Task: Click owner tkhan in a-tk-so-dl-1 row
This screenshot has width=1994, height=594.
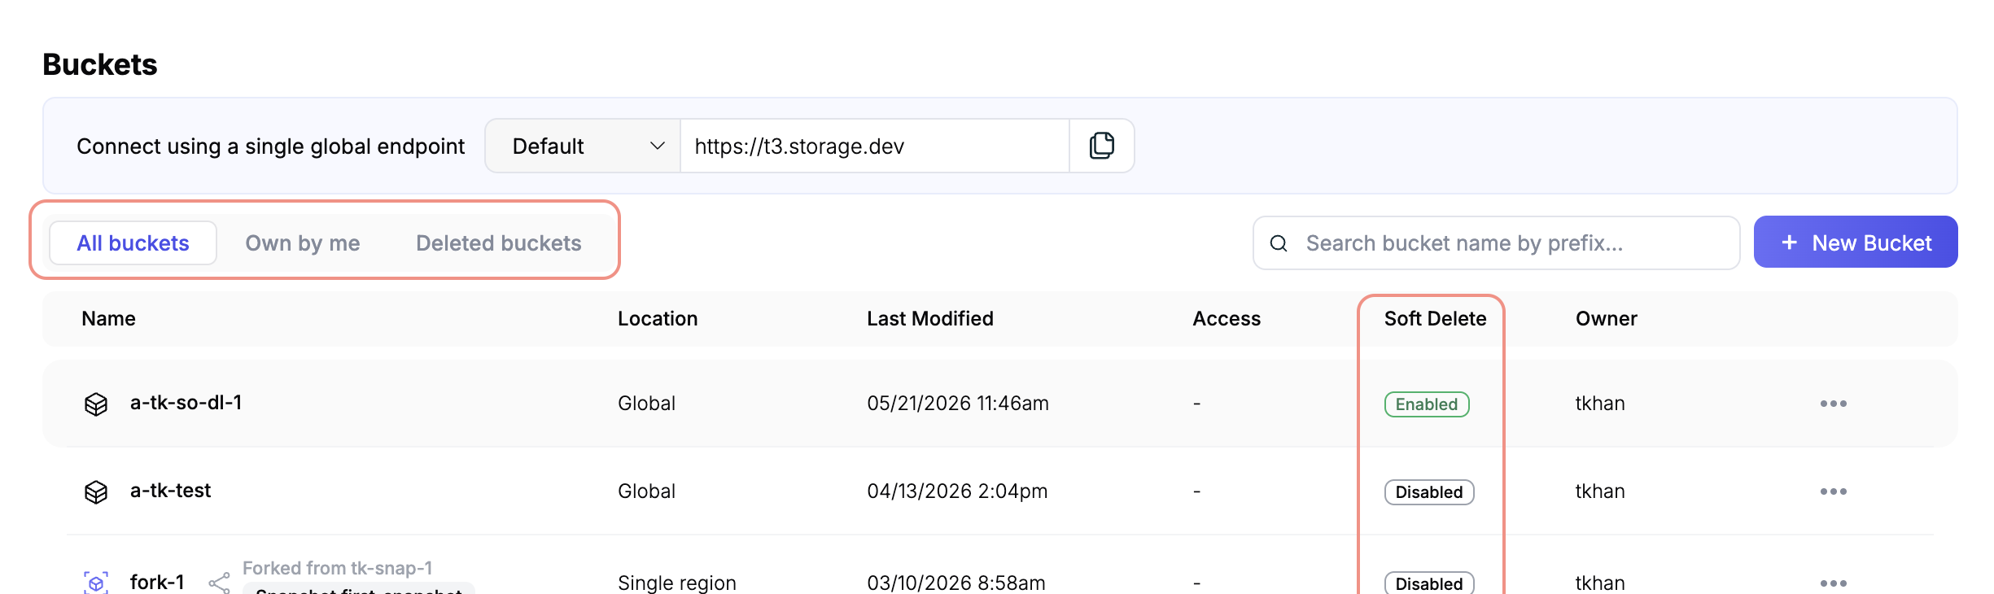Action: coord(1600,404)
